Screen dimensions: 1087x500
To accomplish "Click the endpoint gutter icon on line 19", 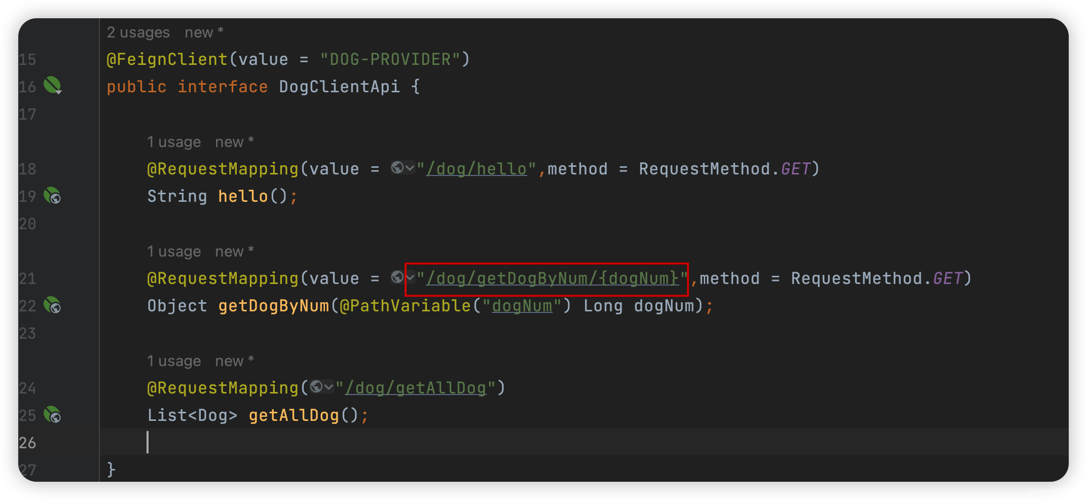I will 52,195.
